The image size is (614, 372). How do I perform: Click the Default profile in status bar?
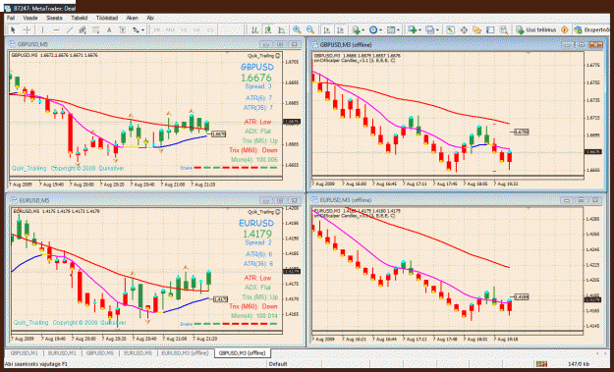click(x=278, y=364)
